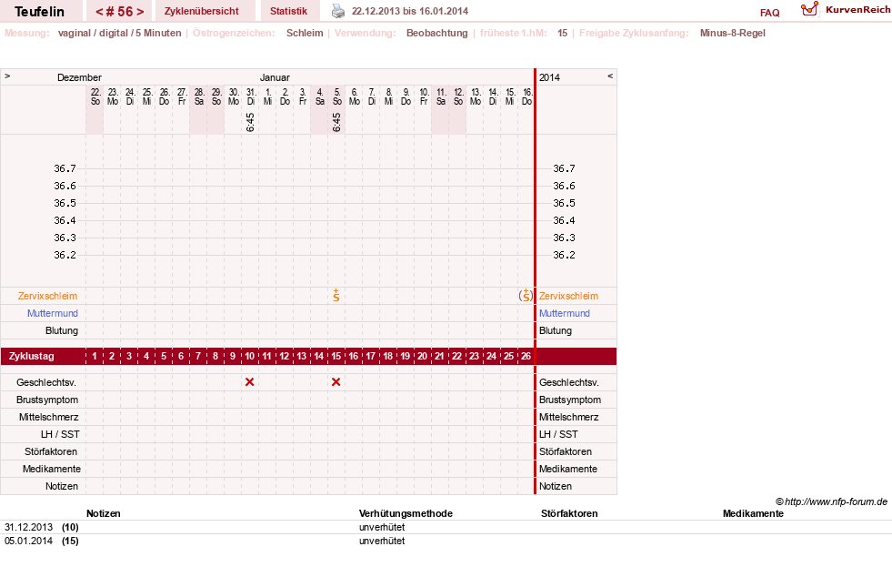
Task: Click the Verhütungsmethode column heading
Action: (406, 513)
